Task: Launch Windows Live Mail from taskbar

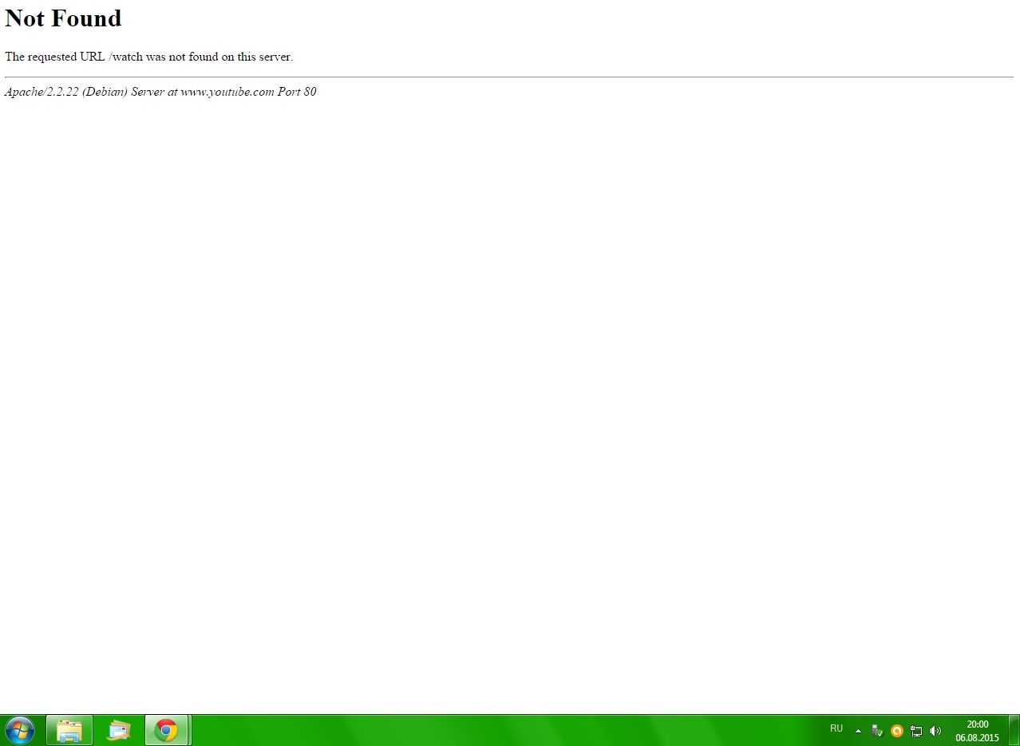Action: (118, 730)
